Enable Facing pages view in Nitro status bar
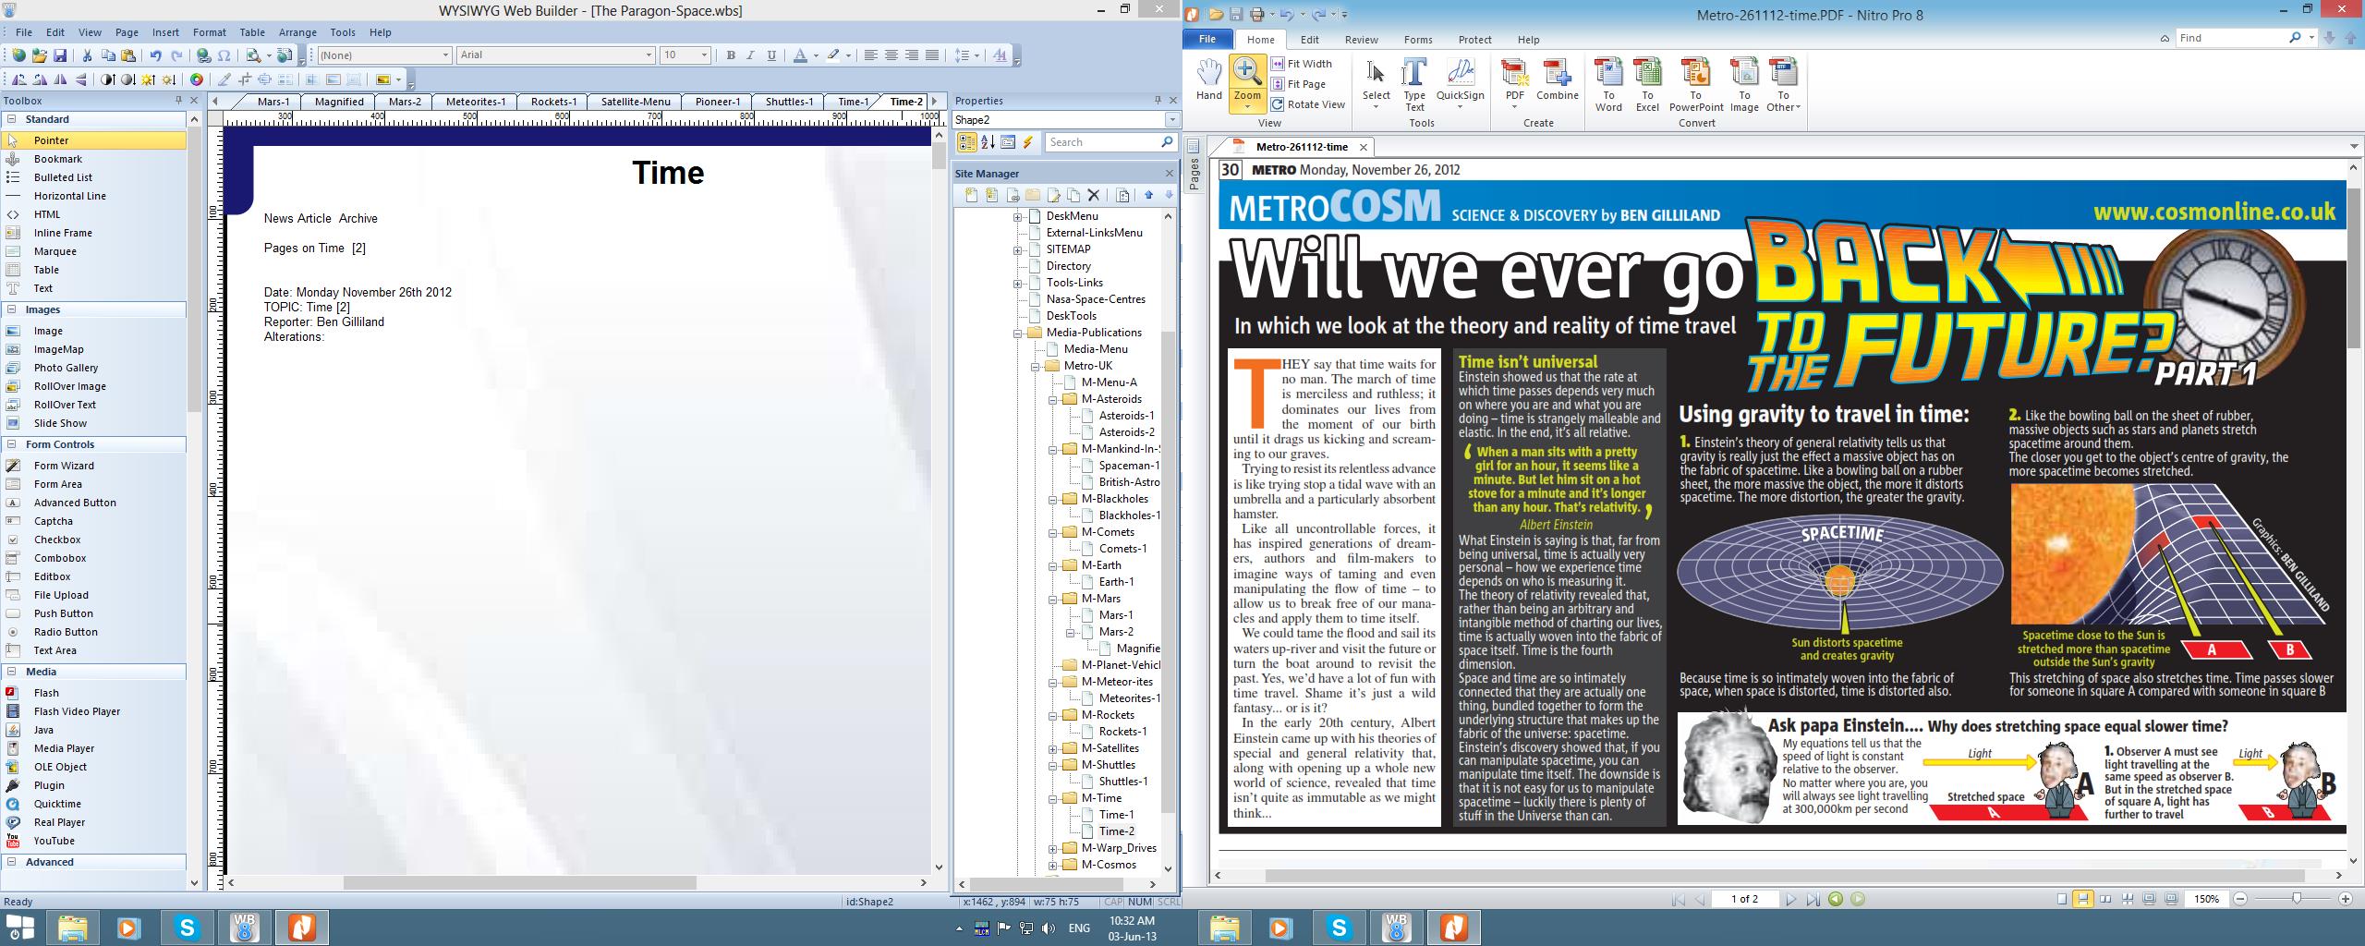The height and width of the screenshot is (946, 2365). pos(2105,899)
